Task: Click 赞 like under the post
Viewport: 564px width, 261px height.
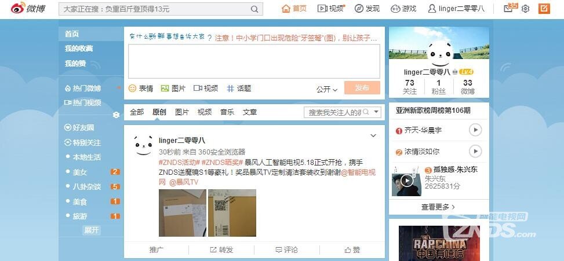Action: click(x=352, y=250)
